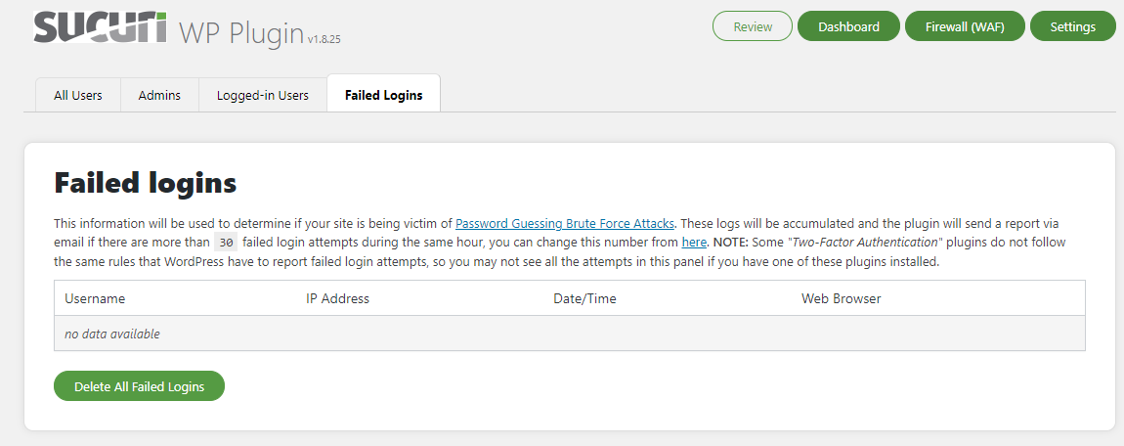Switch to the Admins tab
The width and height of the screenshot is (1124, 446).
(x=159, y=95)
